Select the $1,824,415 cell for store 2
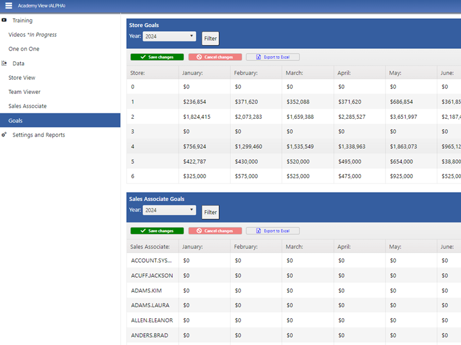Viewport: 461px width, 345px height. (x=204, y=116)
